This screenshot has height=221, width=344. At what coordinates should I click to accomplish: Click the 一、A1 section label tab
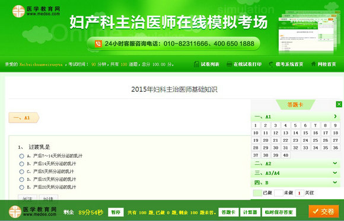tap(24, 118)
